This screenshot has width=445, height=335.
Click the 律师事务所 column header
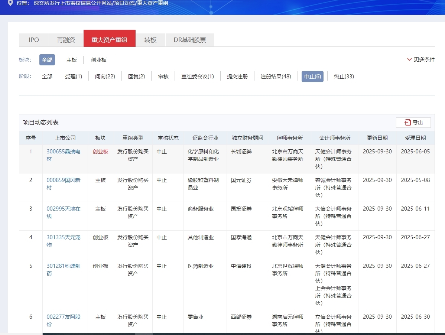tap(290, 138)
